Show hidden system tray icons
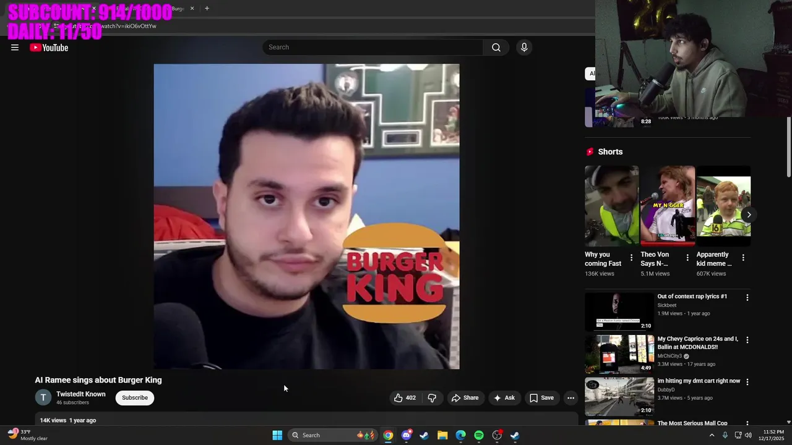The image size is (792, 445). (x=712, y=435)
